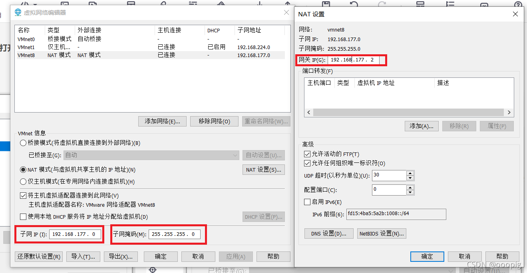Click the 子网地址 column header
Image resolution: width=527 pixels, height=273 pixels.
pyautogui.click(x=260, y=30)
